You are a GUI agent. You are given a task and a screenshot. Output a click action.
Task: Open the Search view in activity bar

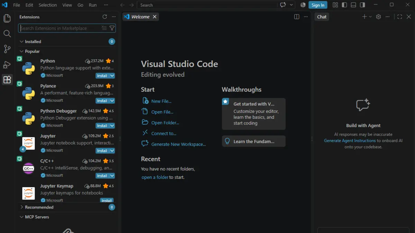[x=7, y=33]
